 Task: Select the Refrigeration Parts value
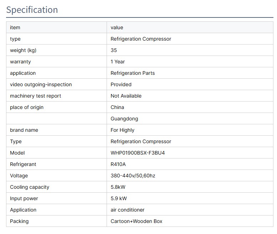coord(133,73)
